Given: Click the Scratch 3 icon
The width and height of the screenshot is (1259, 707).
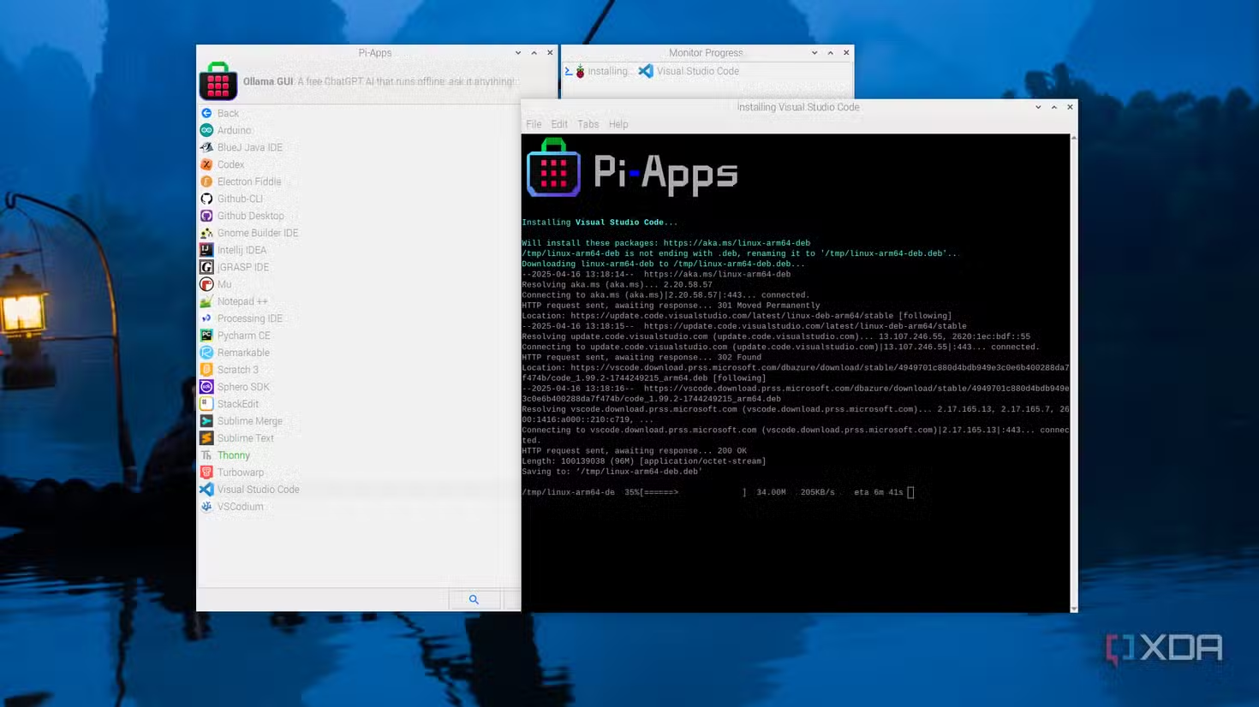Looking at the screenshot, I should coord(206,370).
